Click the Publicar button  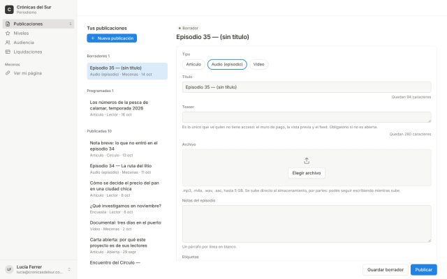(424, 270)
